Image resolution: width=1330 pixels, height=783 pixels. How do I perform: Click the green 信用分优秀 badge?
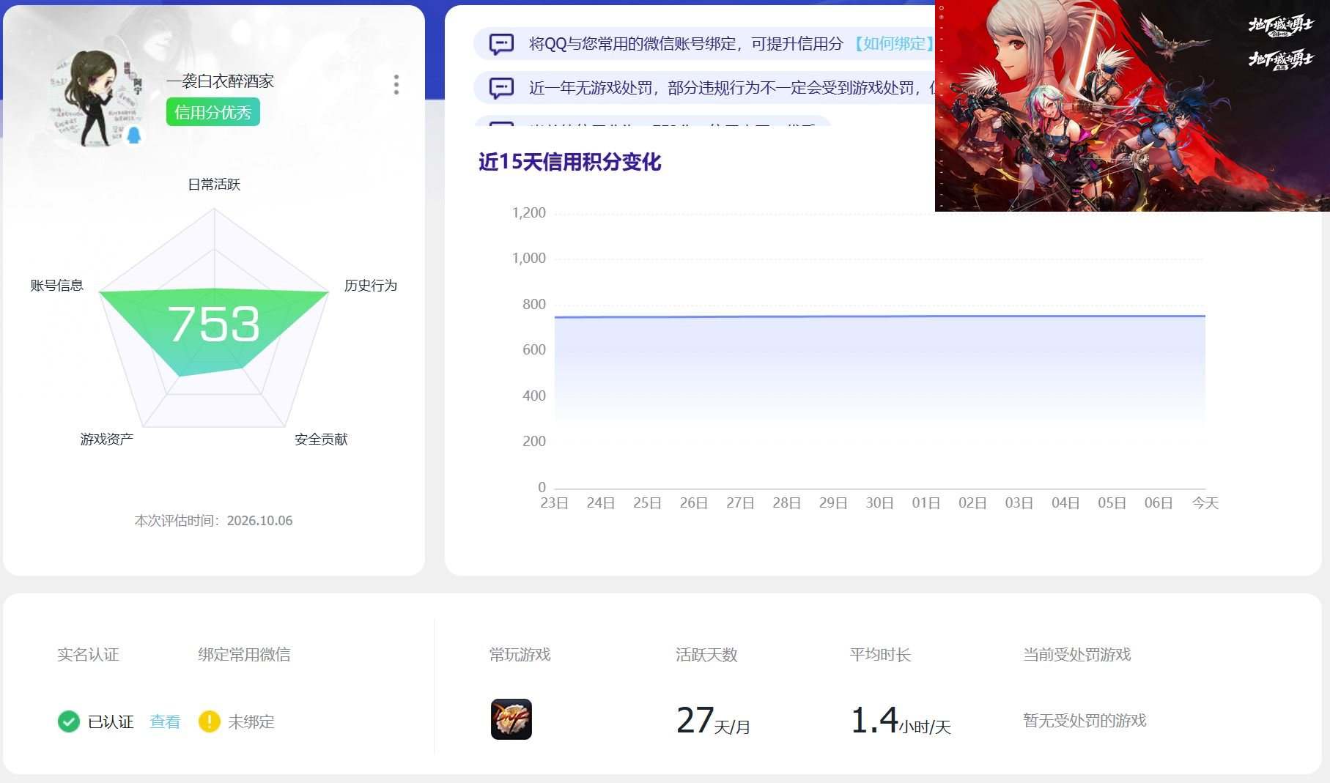pos(213,112)
